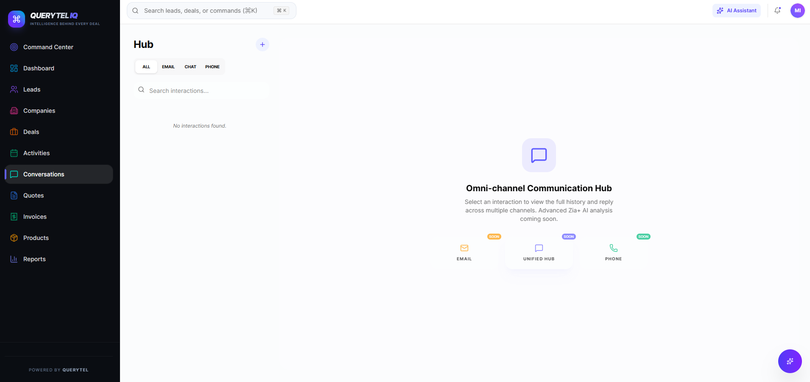Open the floating AI sparkle button bottom right

[x=789, y=361]
